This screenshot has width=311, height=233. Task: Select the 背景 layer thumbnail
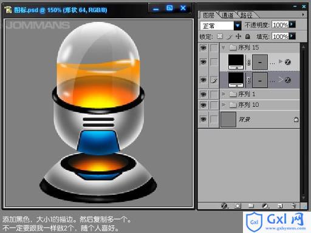coord(228,120)
